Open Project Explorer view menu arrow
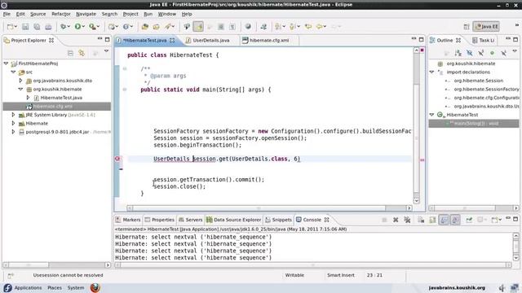Viewport: 522px width, 293px height. pos(106,51)
